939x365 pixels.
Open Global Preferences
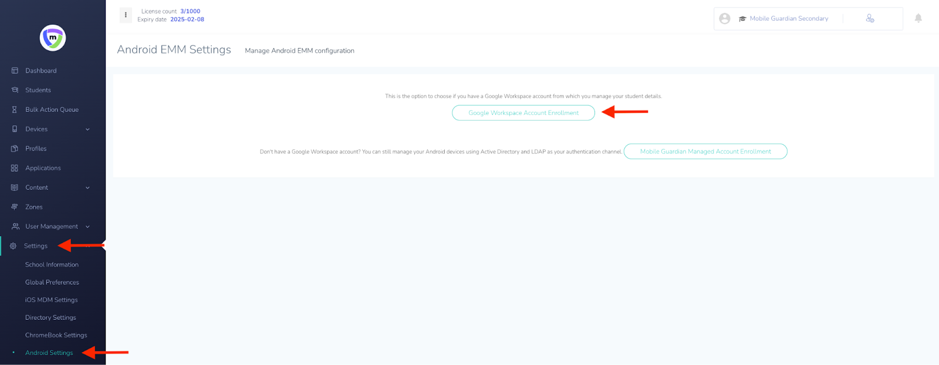pyautogui.click(x=52, y=282)
